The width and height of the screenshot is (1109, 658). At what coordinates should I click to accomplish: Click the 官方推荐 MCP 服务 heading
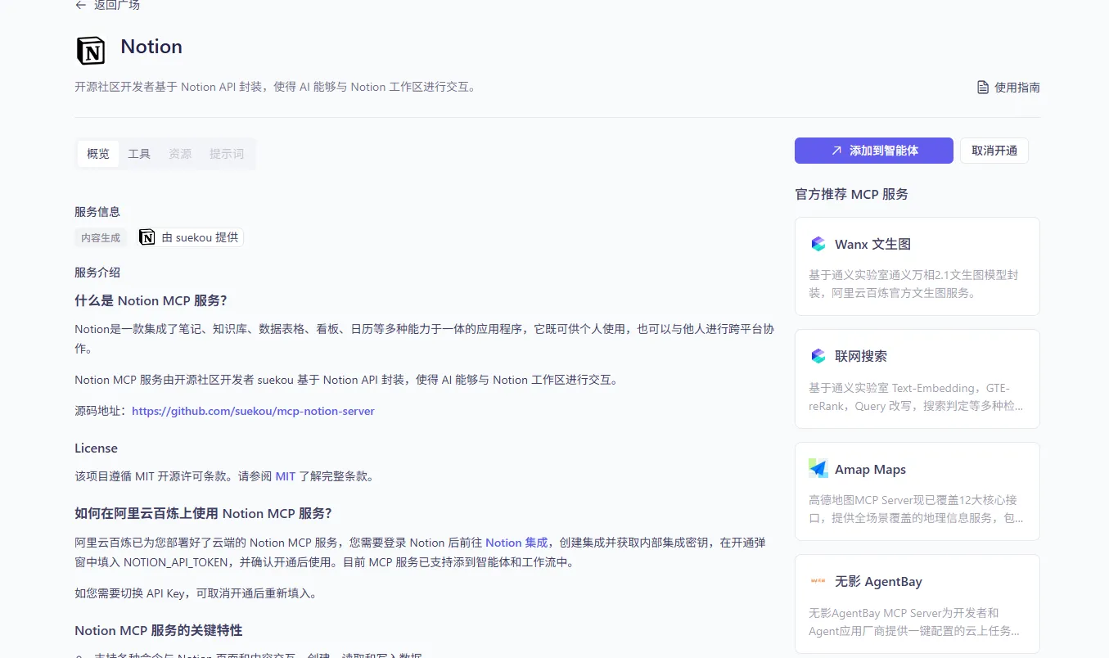click(x=851, y=194)
